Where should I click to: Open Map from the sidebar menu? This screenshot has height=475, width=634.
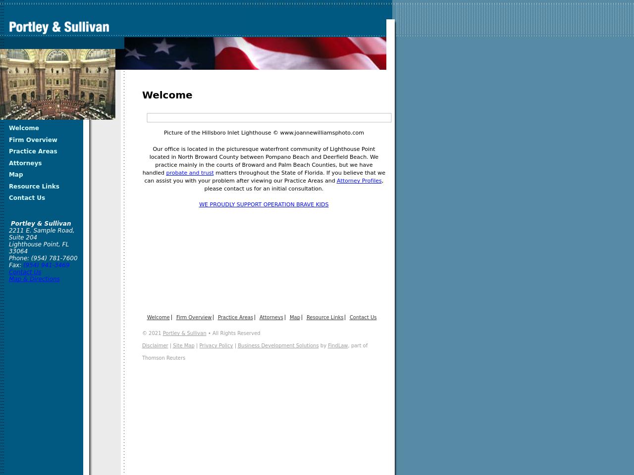click(16, 175)
